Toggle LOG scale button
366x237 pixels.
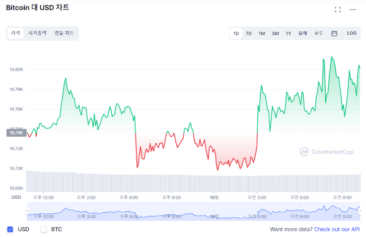coord(352,33)
